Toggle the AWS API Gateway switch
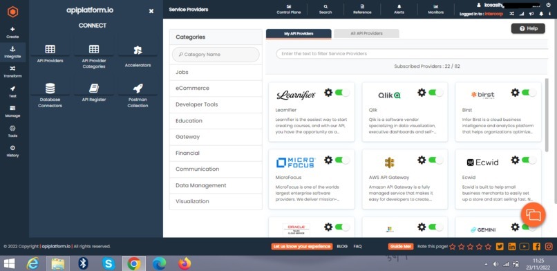The width and height of the screenshot is (557, 271). (435, 160)
